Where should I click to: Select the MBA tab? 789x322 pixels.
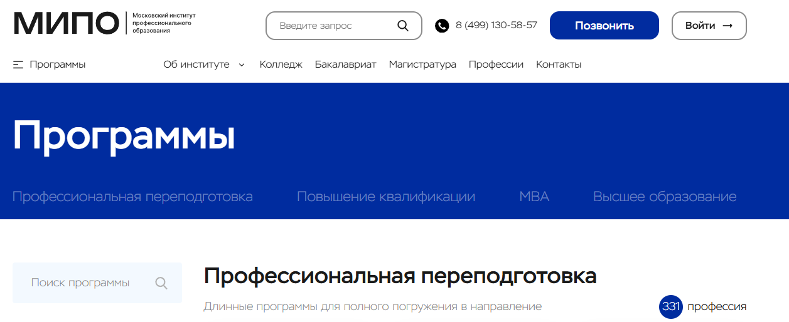(x=534, y=197)
